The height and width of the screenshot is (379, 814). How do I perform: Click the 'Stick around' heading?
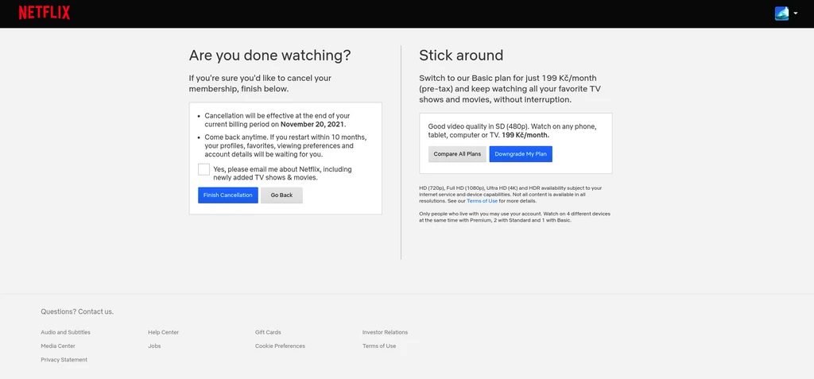462,56
